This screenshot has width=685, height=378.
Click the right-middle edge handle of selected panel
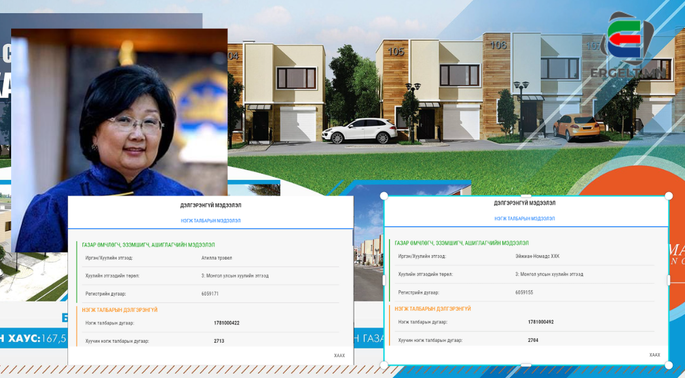(669, 280)
